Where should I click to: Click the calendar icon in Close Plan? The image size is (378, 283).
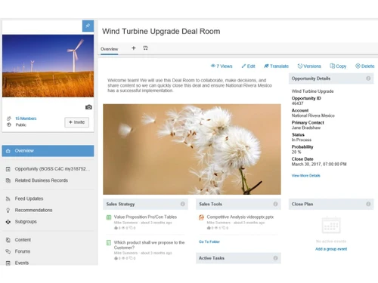(x=331, y=226)
